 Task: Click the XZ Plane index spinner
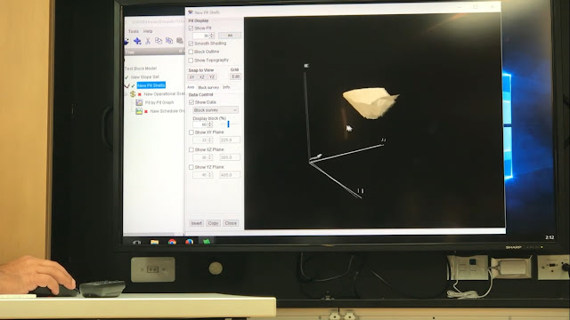(x=210, y=157)
